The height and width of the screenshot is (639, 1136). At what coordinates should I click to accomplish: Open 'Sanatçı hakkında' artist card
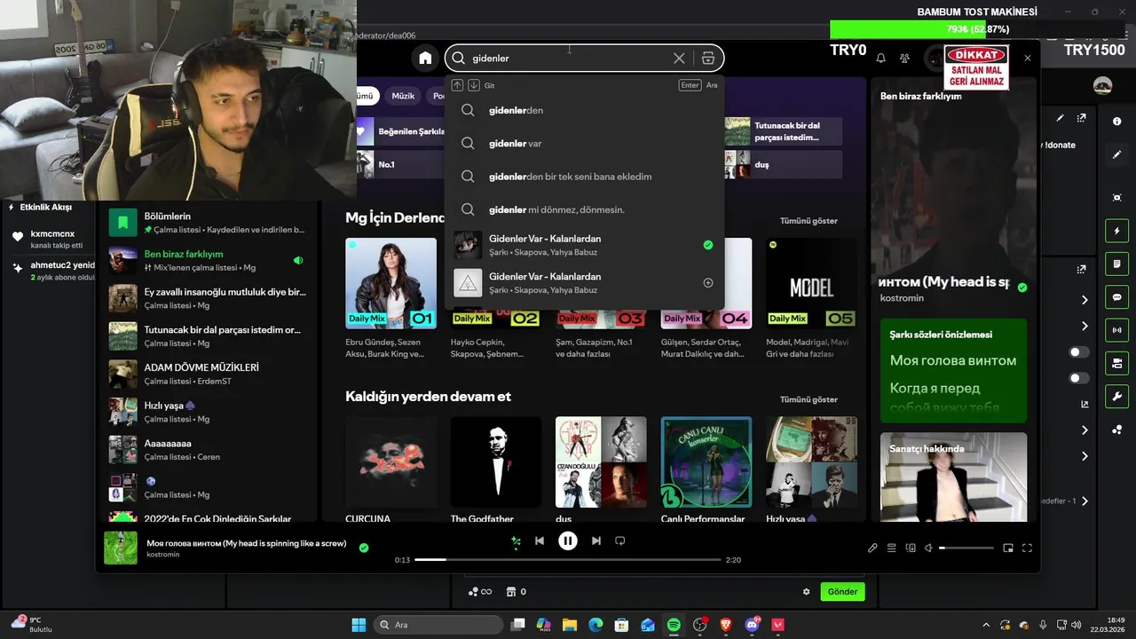[x=953, y=477]
